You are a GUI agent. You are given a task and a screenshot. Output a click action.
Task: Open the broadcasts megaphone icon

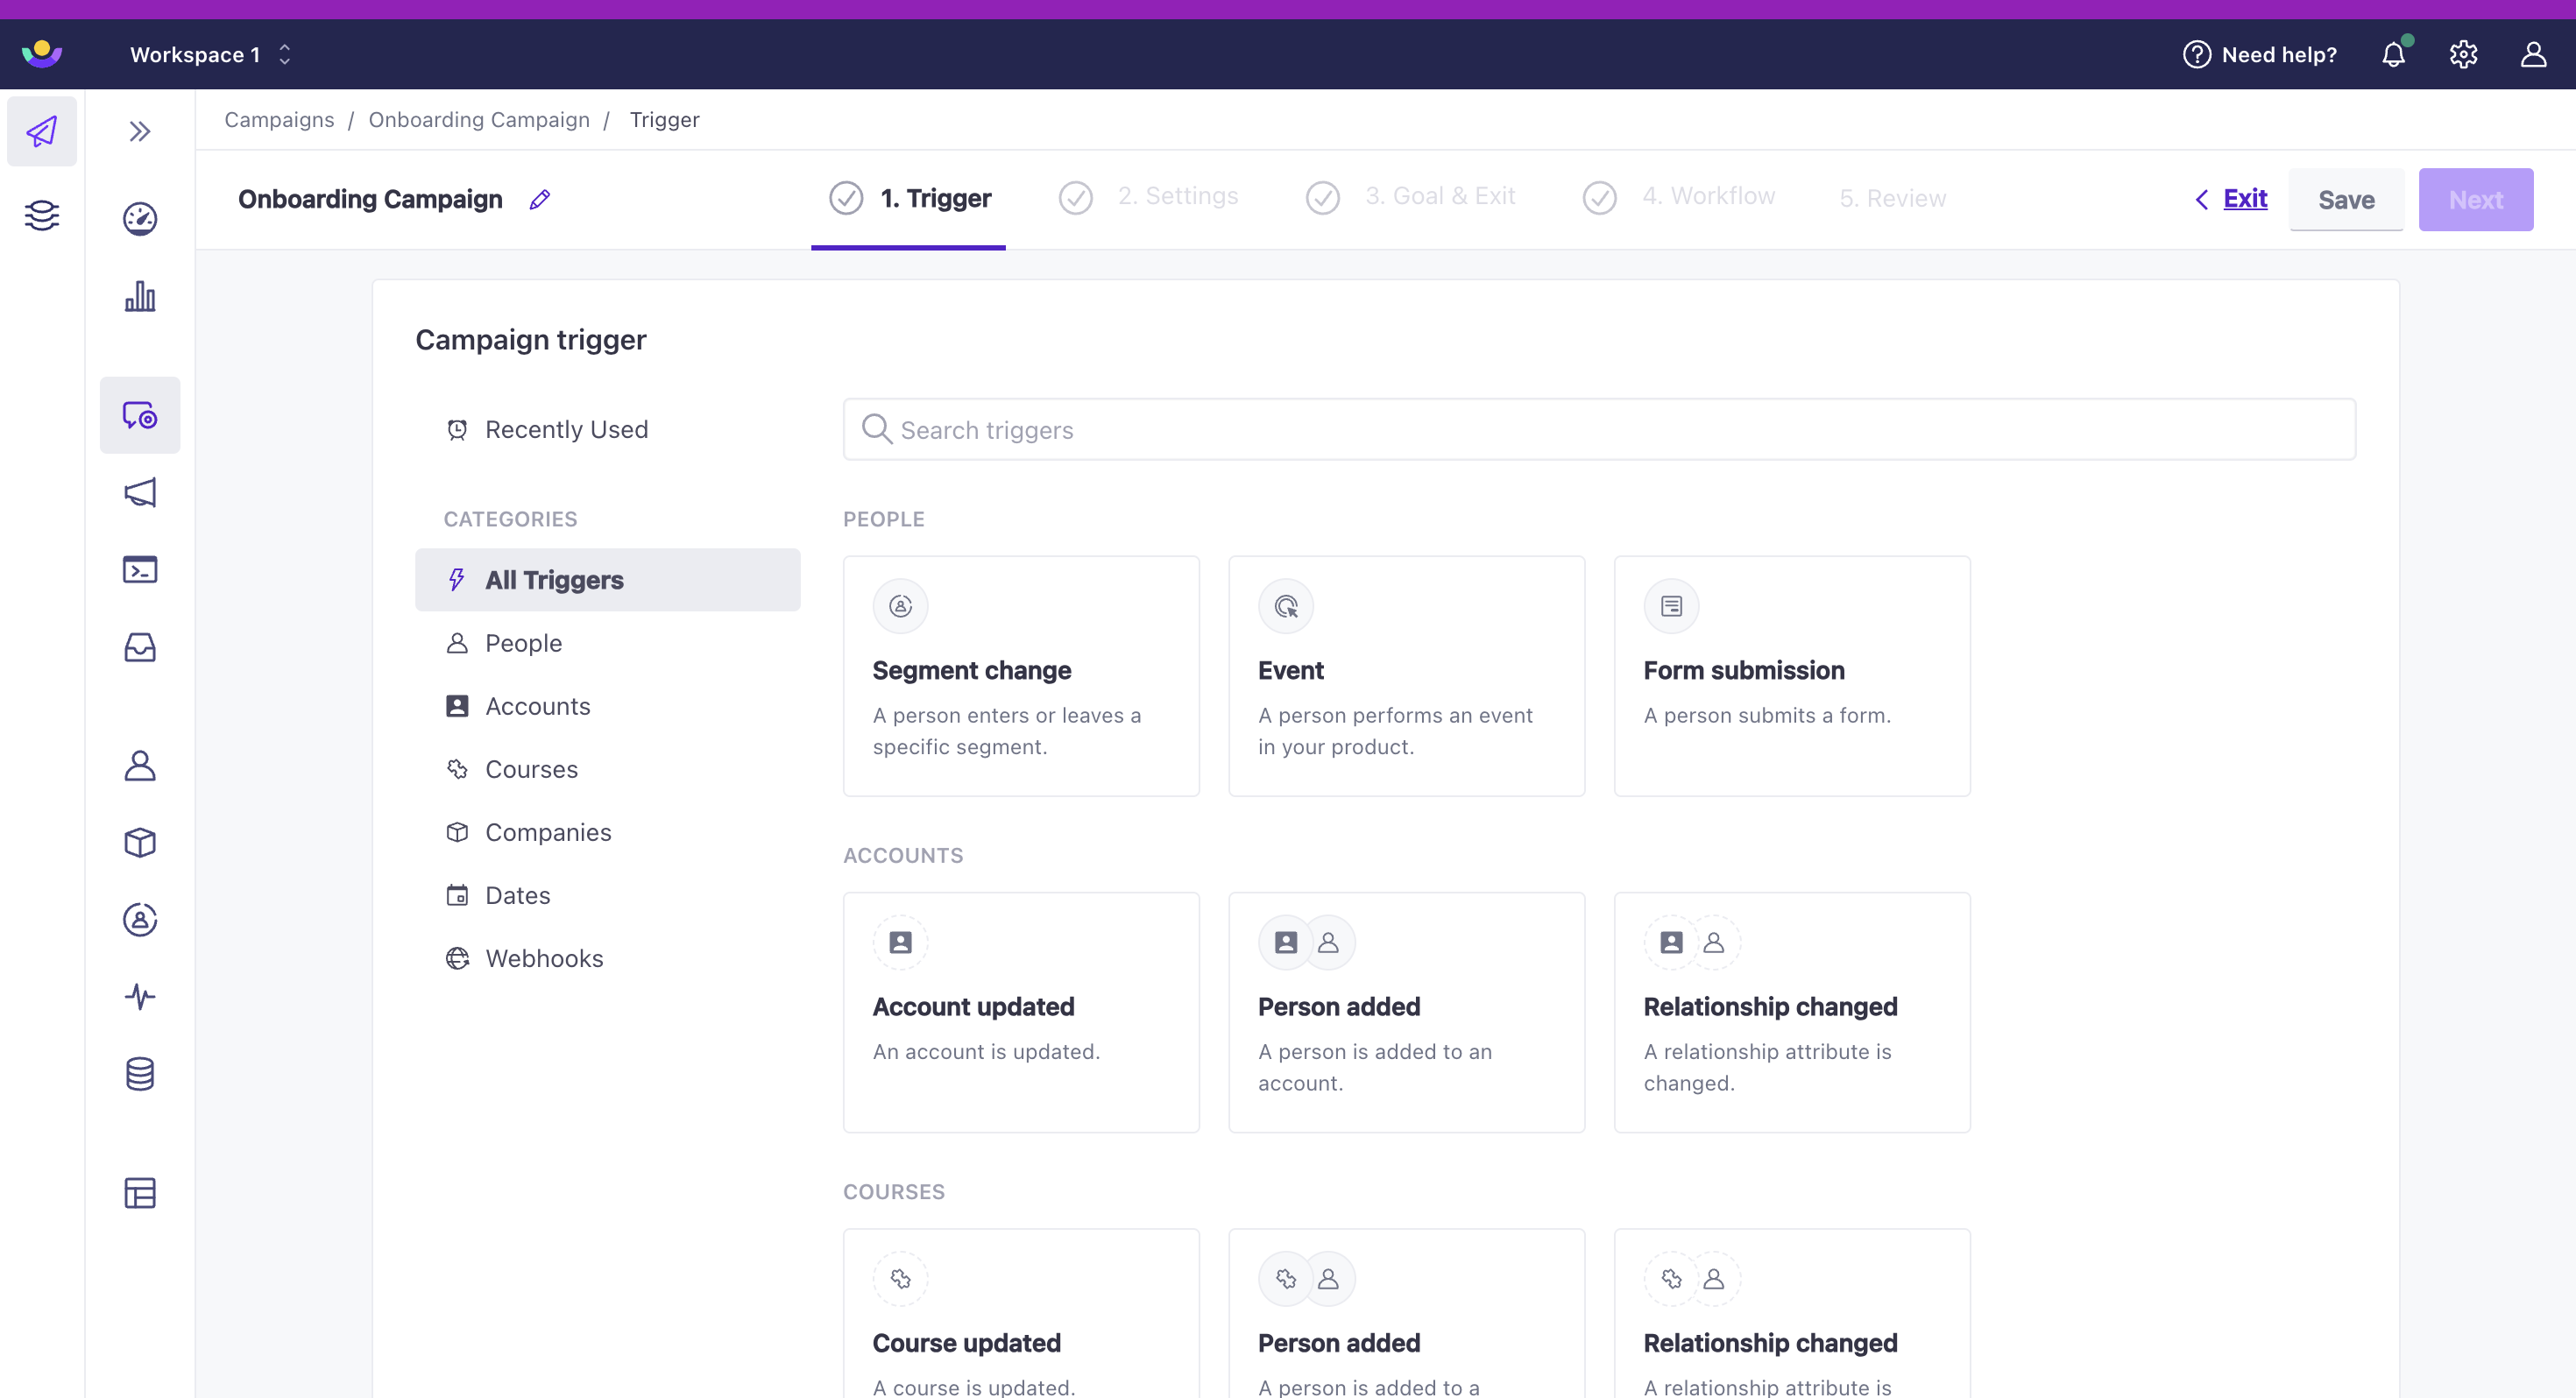click(140, 492)
